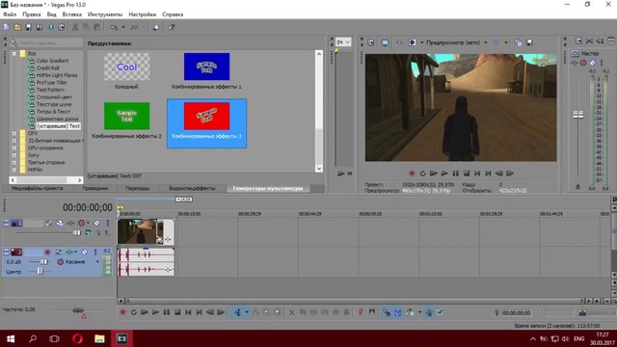Toggle loop playback in preview window

click(x=422, y=173)
